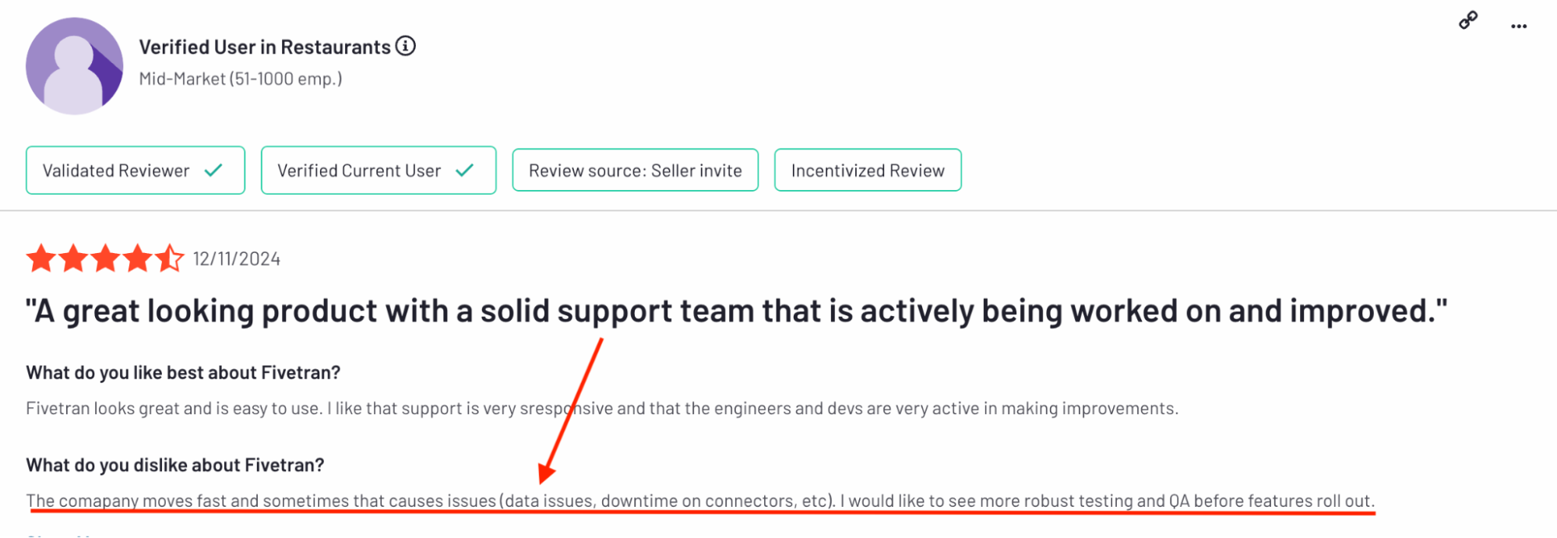Open the three-dot more options menu

click(x=1519, y=26)
